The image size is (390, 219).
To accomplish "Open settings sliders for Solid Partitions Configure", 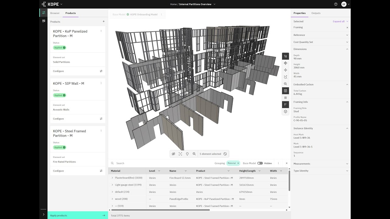I will coord(101,71).
